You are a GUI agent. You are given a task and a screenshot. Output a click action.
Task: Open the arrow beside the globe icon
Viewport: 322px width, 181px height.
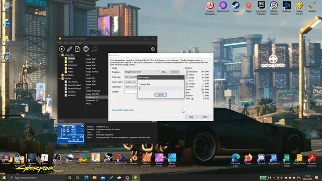90,49
